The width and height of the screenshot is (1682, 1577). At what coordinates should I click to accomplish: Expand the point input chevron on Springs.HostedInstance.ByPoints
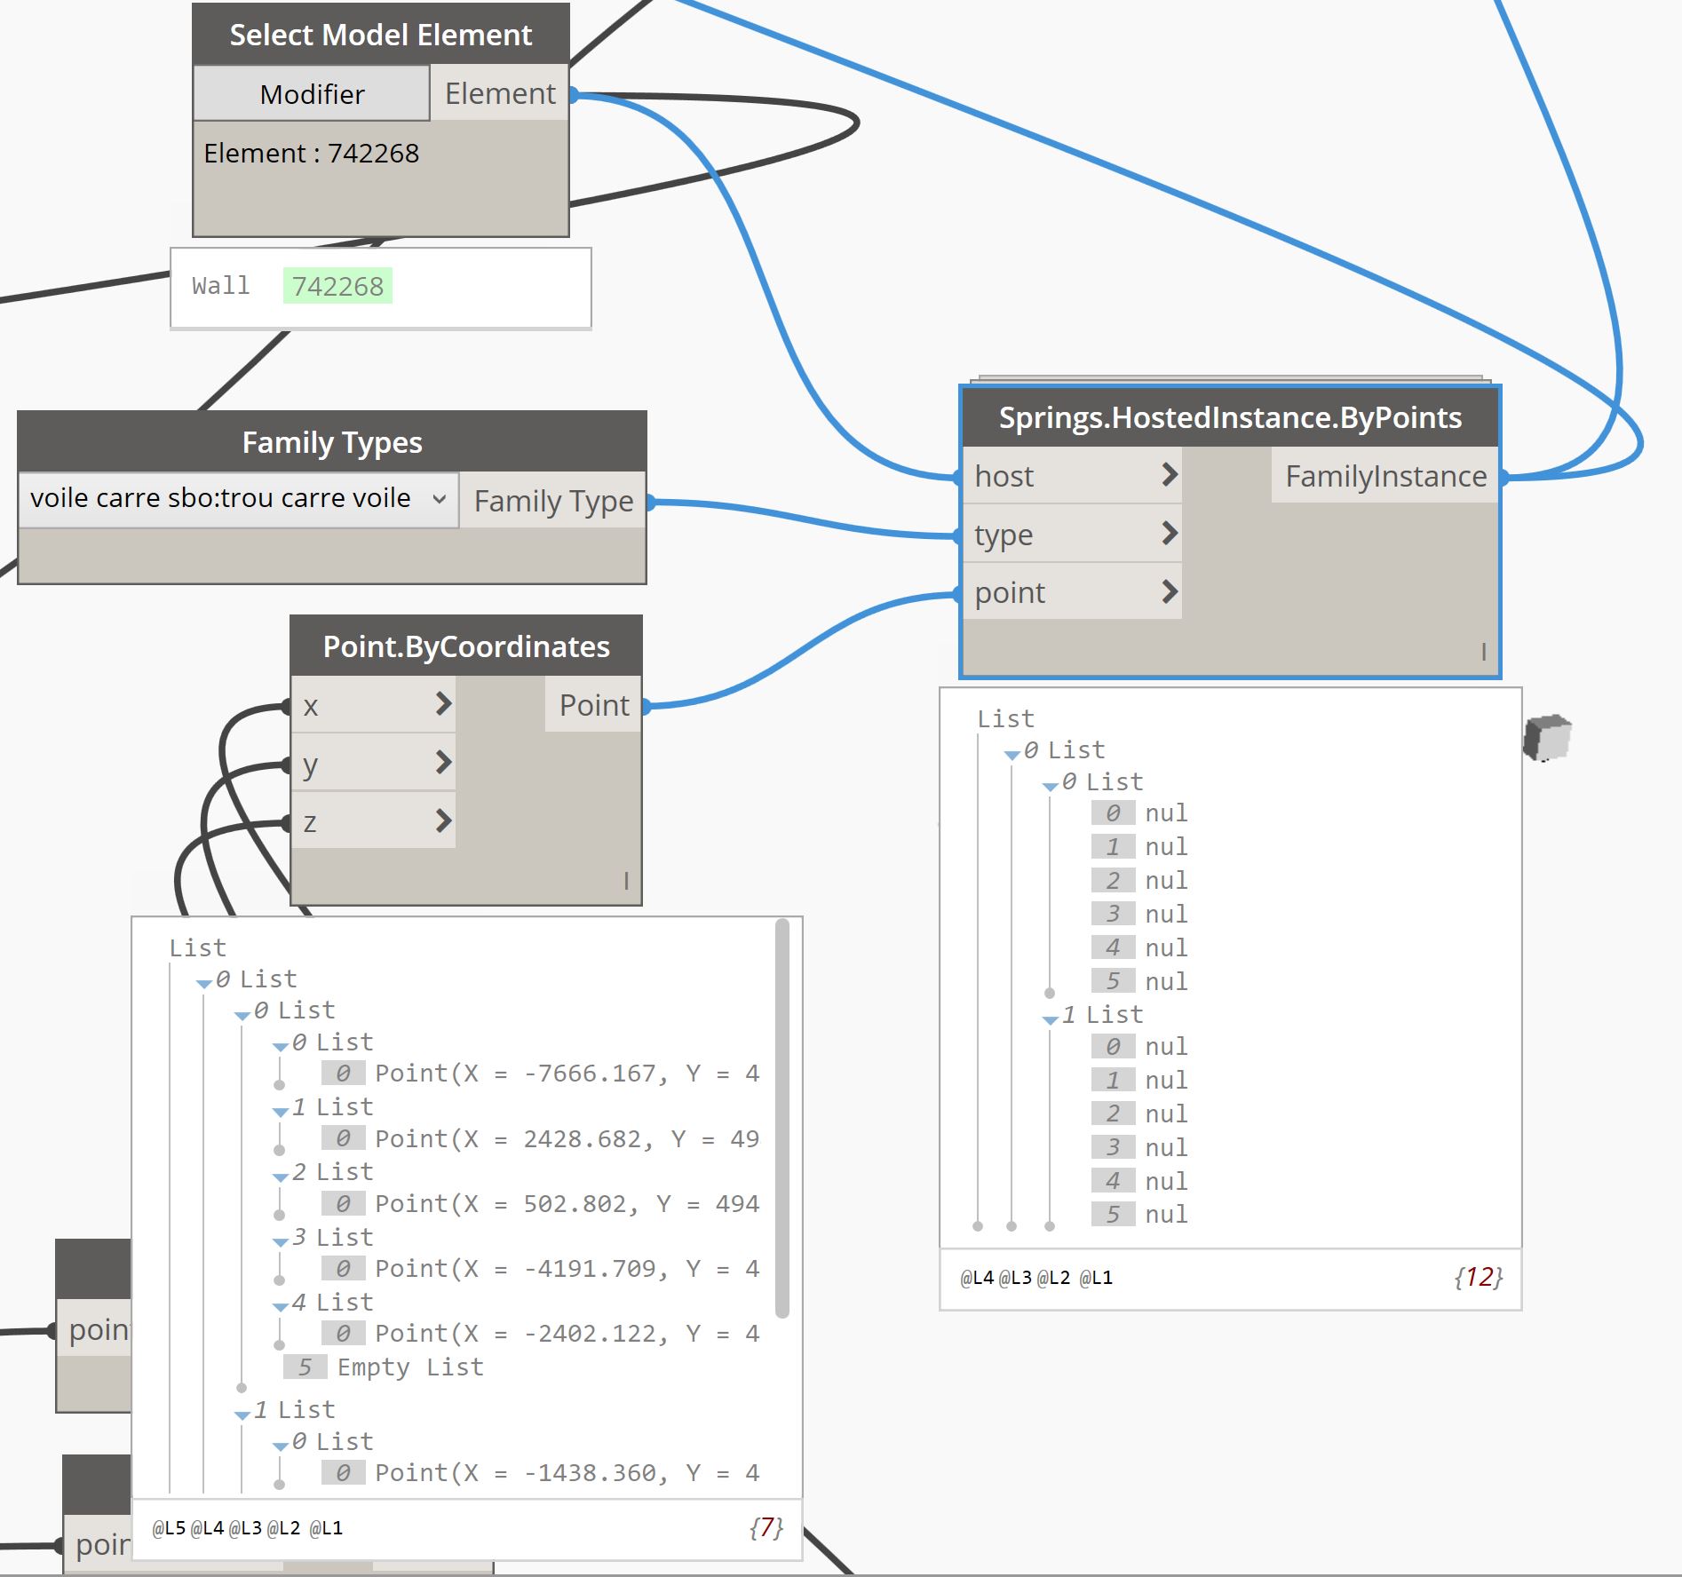click(x=1170, y=591)
